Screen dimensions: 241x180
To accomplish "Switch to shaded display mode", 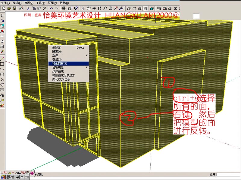I will click(139, 8).
